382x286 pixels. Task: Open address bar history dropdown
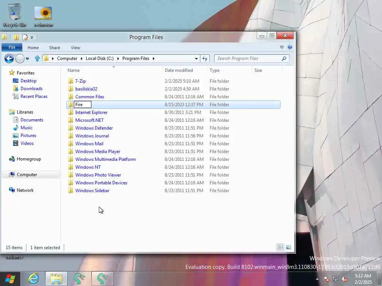click(196, 58)
